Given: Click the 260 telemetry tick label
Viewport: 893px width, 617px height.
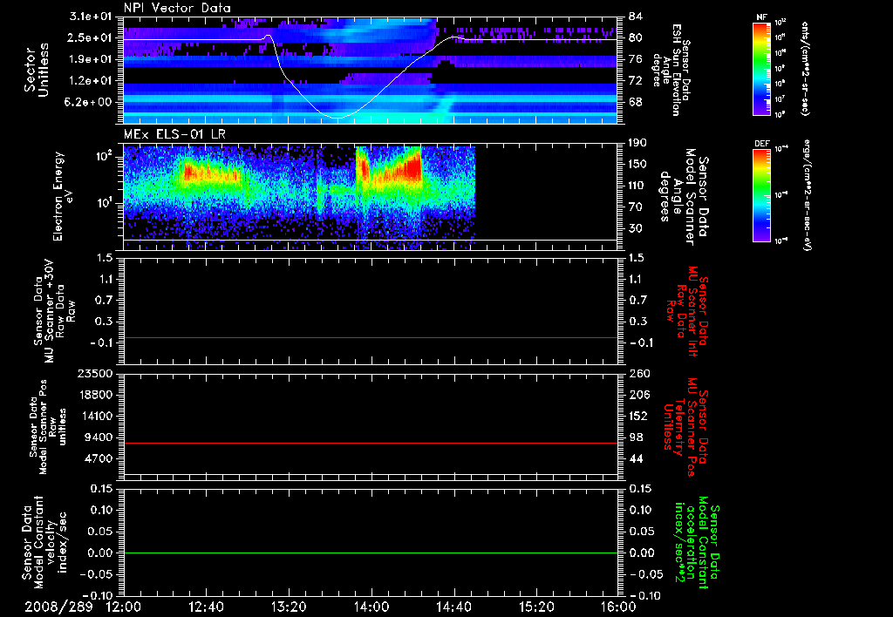Looking at the screenshot, I should [638, 373].
